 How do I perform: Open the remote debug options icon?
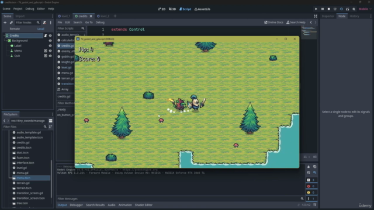(x=335, y=9)
